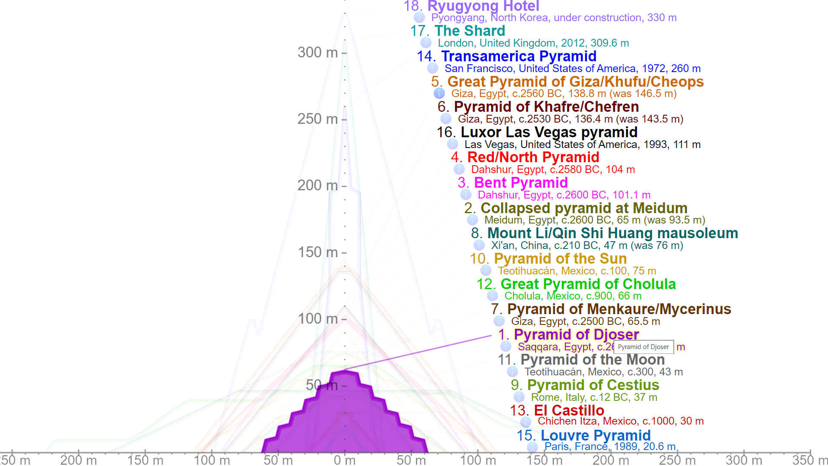Click 'Giza, Egypt, c.2500 BC, 65.5 m'

(586, 321)
